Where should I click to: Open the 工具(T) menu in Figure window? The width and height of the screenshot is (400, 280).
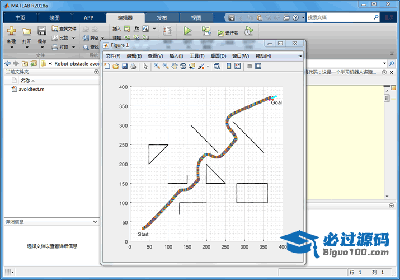click(x=197, y=56)
